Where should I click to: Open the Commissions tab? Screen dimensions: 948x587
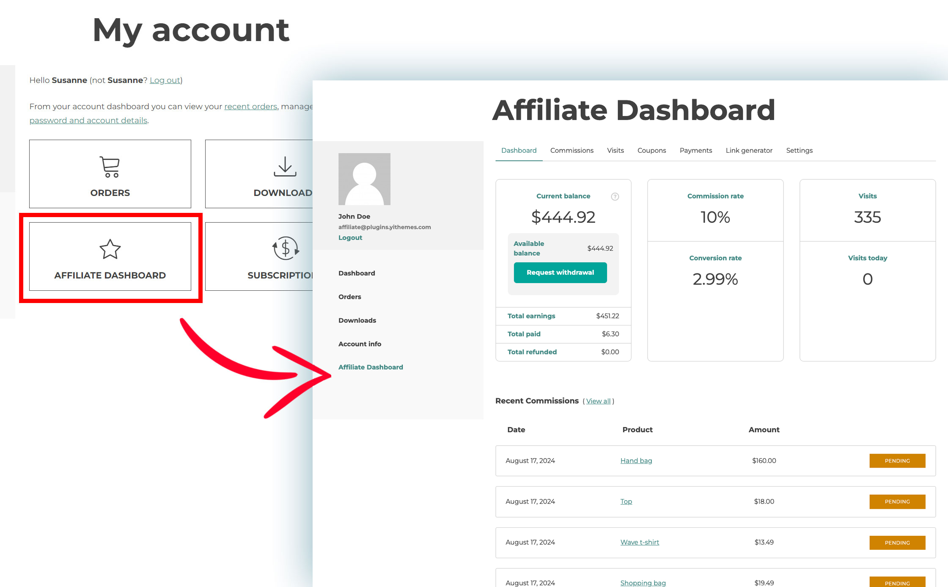pos(572,150)
